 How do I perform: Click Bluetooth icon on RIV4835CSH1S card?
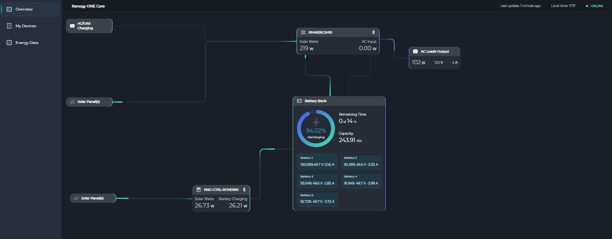click(x=373, y=32)
